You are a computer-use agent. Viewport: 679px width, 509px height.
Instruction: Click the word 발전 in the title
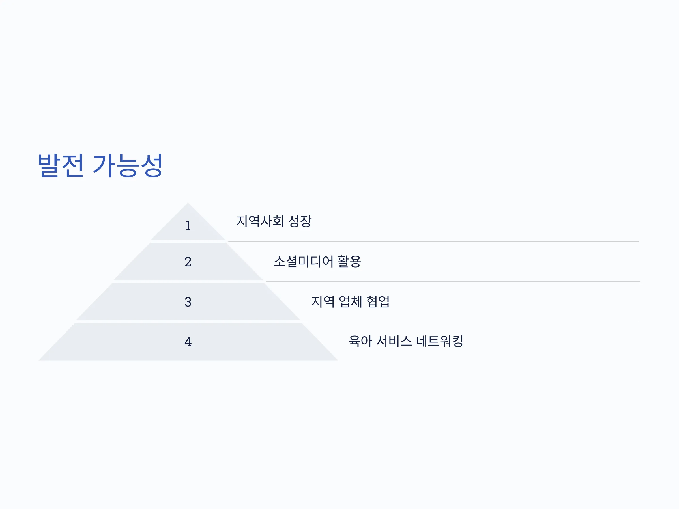tap(61, 165)
